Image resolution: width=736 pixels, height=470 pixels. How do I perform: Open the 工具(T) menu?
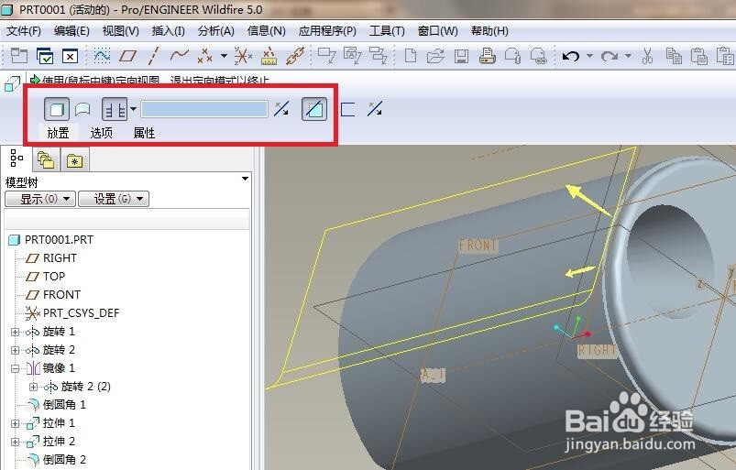coord(387,31)
